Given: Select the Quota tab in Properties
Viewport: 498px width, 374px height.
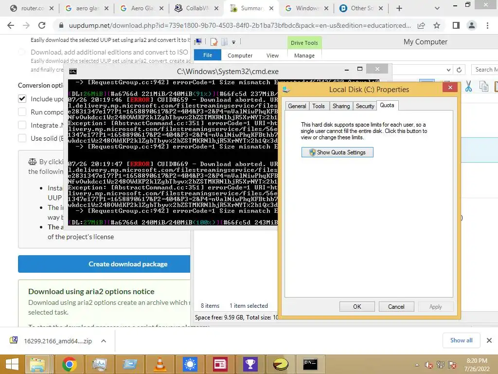Looking at the screenshot, I should point(387,105).
